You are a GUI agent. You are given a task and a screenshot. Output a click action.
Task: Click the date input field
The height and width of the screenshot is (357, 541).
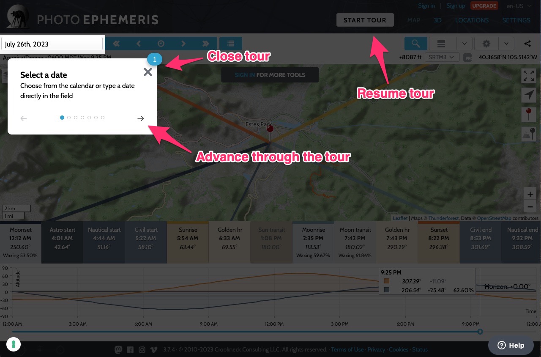click(x=52, y=44)
